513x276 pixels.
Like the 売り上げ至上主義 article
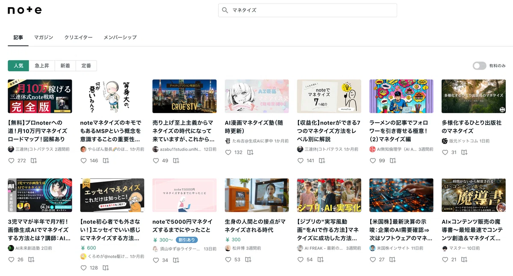coord(156,161)
